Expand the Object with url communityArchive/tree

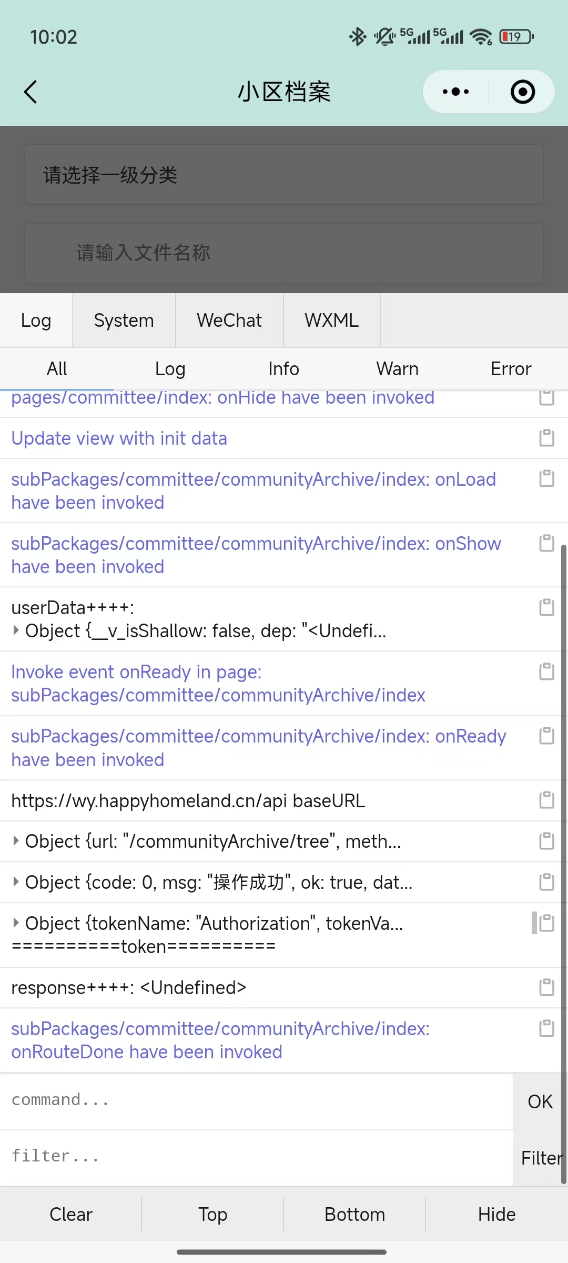coord(16,841)
